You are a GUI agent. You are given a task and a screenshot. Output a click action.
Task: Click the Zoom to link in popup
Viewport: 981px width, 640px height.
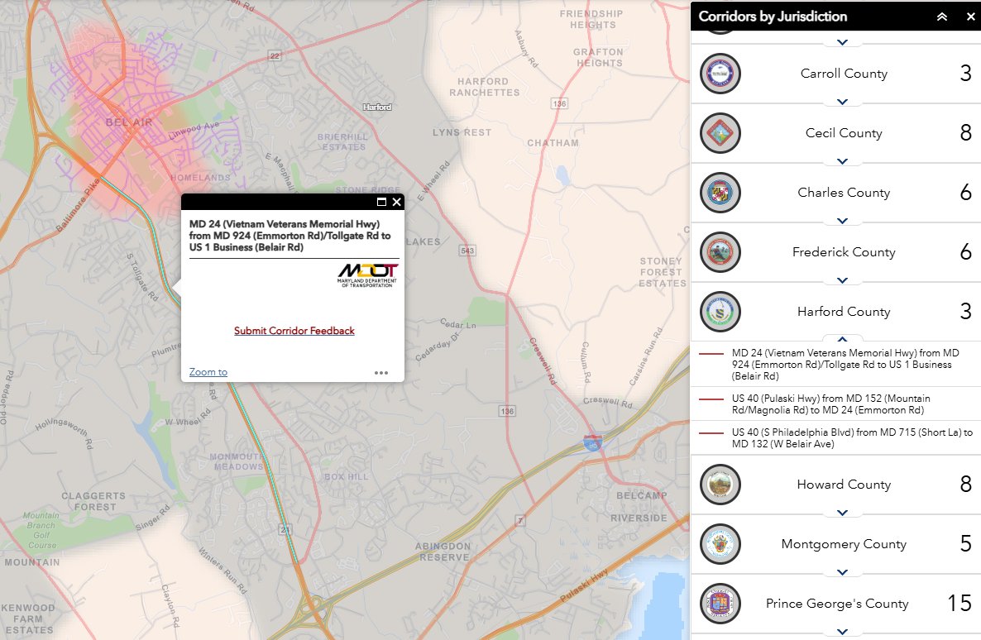[208, 372]
